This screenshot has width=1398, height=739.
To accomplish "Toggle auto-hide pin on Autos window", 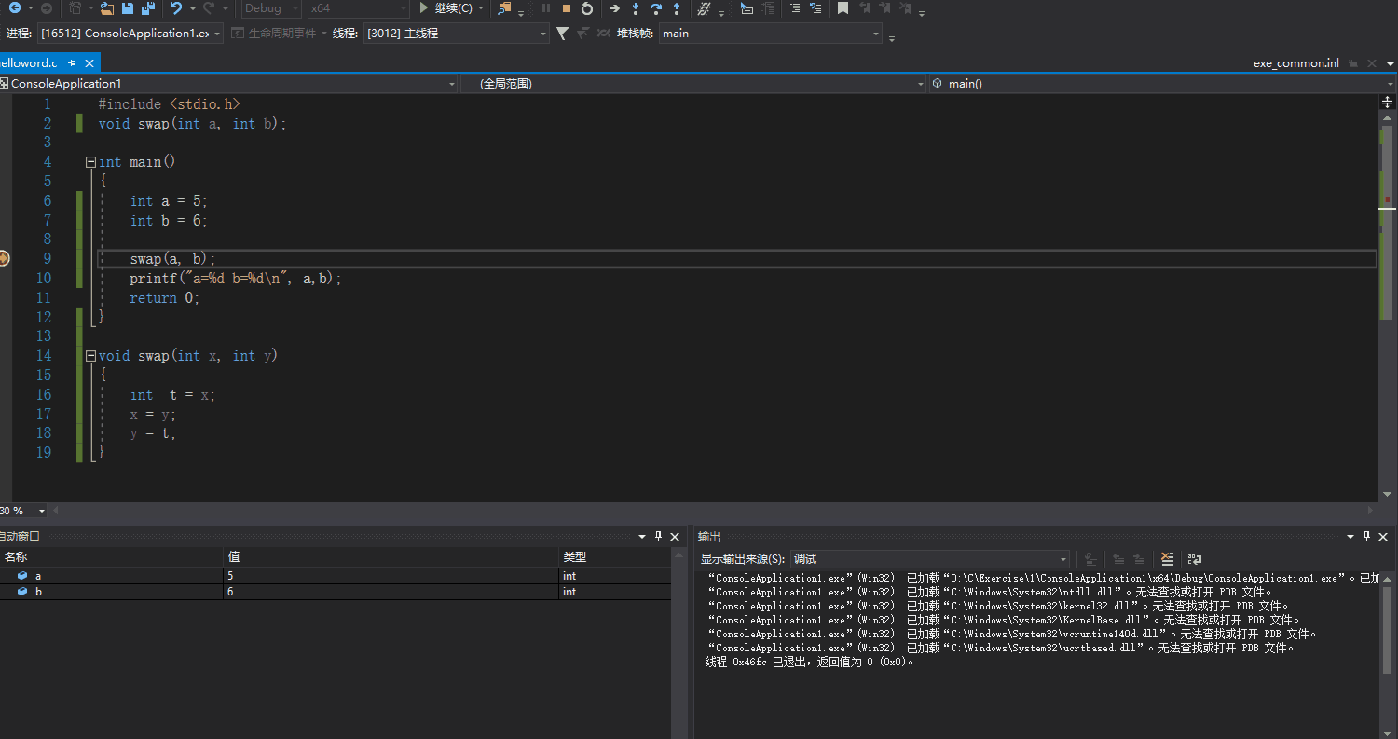I will pyautogui.click(x=658, y=537).
